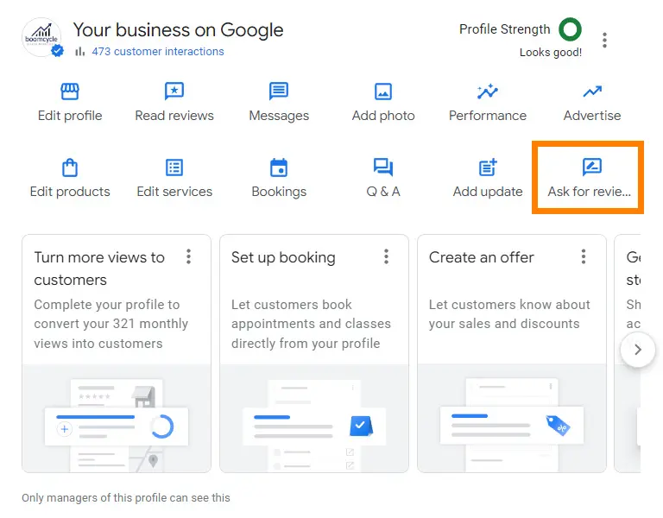This screenshot has width=663, height=518.
Task: Click the 'Looks good!' status text
Action: 551,53
